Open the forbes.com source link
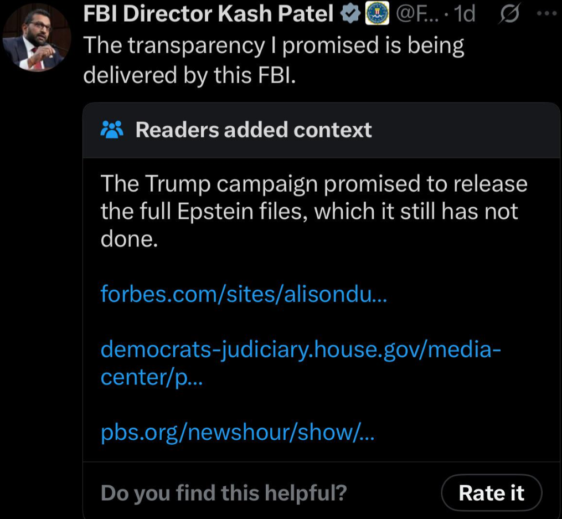This screenshot has height=519, width=562. pyautogui.click(x=244, y=294)
